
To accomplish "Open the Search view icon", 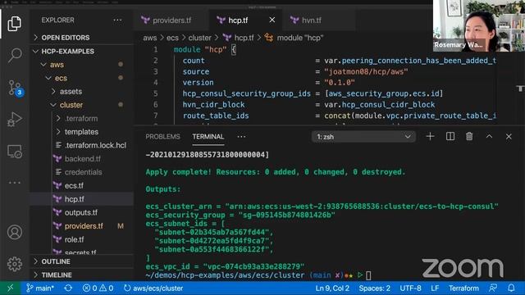I will tap(15, 55).
